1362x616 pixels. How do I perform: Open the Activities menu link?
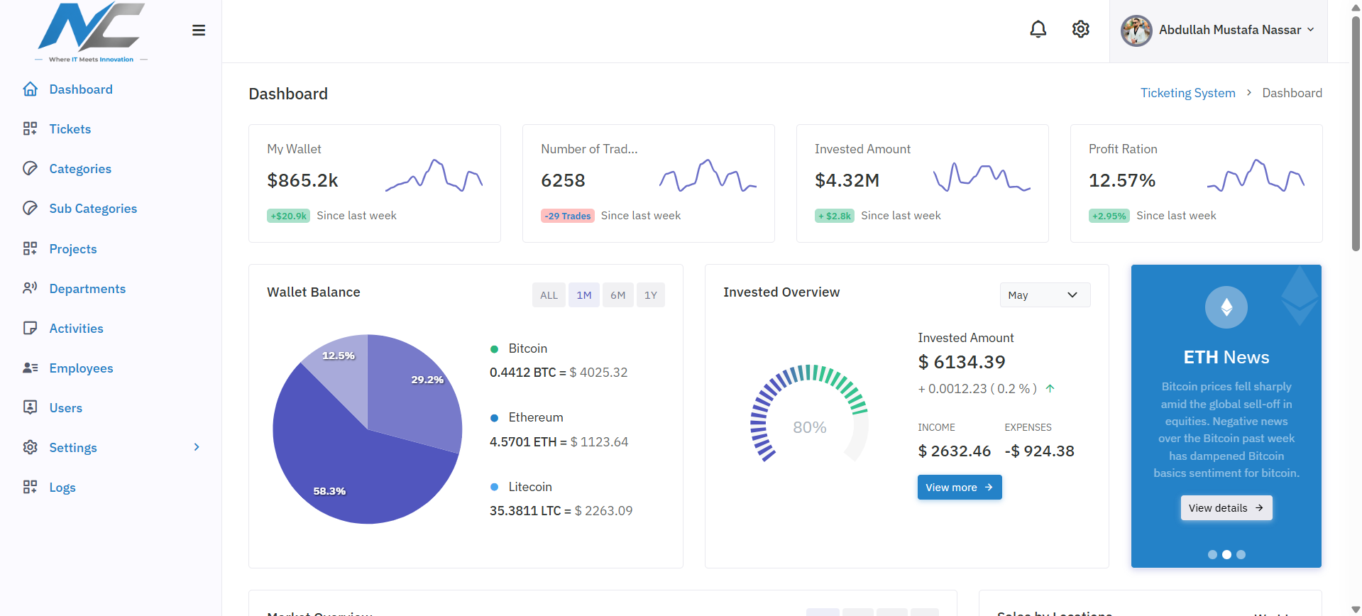[x=76, y=329]
